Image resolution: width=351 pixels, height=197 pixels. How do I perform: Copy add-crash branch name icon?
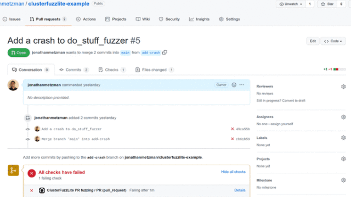point(165,53)
